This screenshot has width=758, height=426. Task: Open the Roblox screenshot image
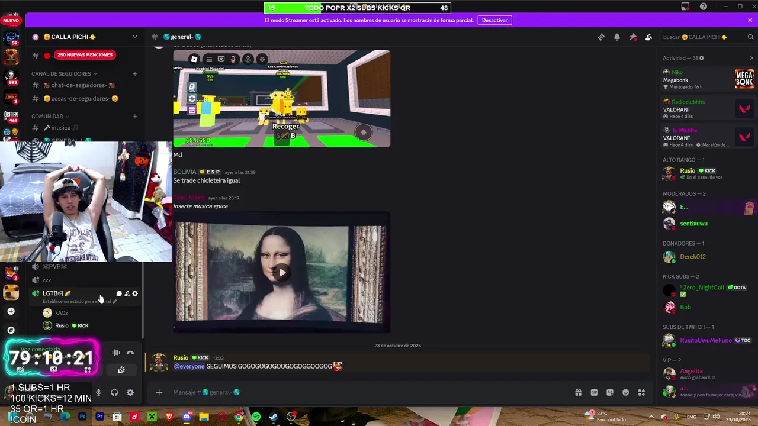(x=282, y=99)
